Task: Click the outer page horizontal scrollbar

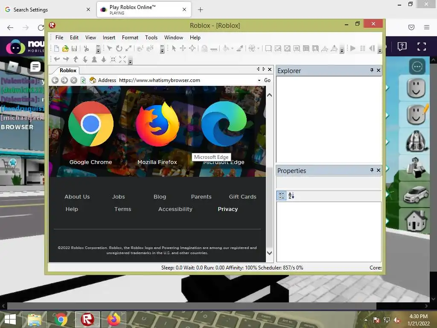Action: [x=192, y=306]
